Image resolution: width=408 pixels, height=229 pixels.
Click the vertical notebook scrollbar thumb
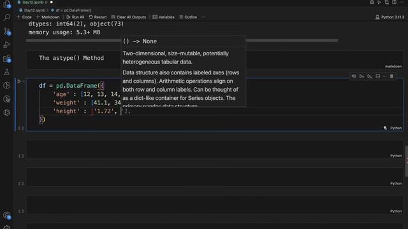[407, 161]
